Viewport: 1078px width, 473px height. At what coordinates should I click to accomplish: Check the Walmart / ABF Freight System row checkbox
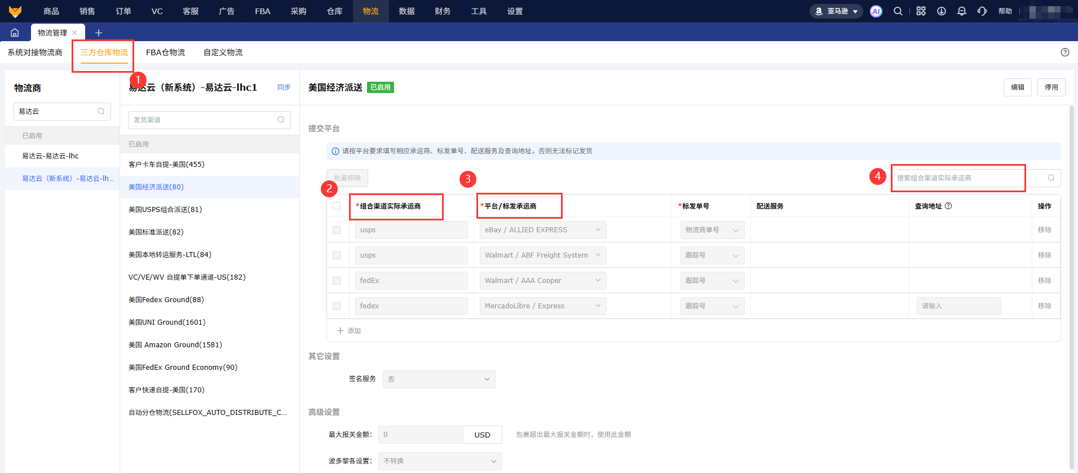(x=337, y=255)
